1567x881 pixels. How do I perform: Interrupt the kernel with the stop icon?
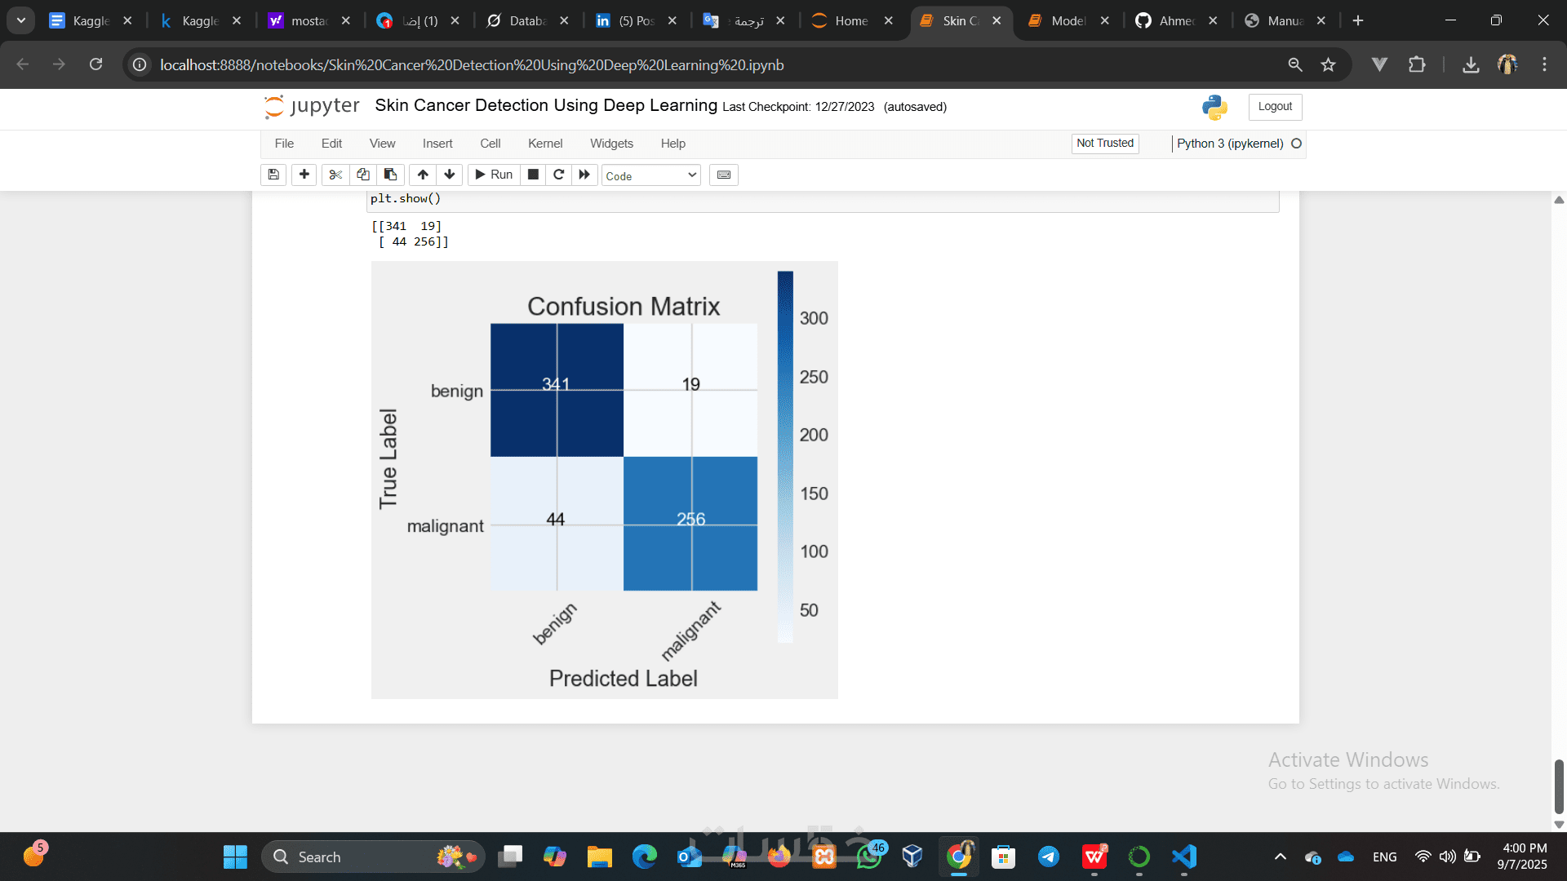tap(533, 175)
